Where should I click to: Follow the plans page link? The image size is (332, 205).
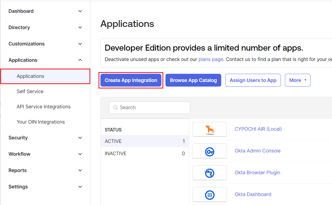211,59
